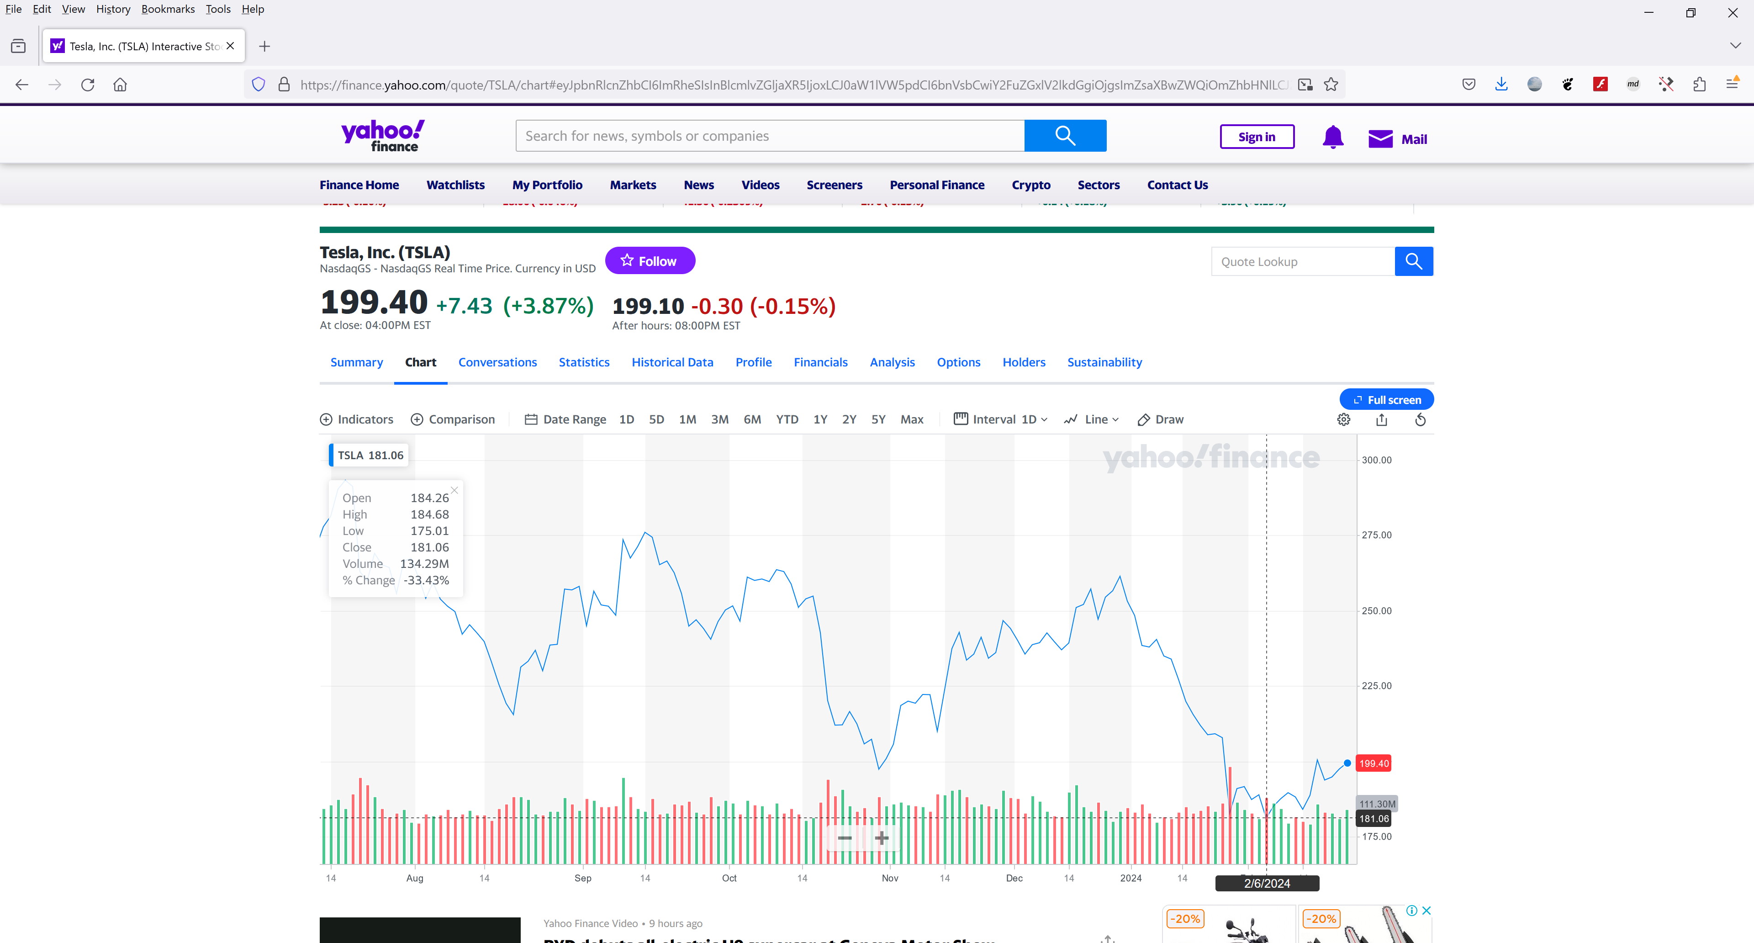Close the advertisement with X
This screenshot has height=943, width=1754.
click(1426, 910)
